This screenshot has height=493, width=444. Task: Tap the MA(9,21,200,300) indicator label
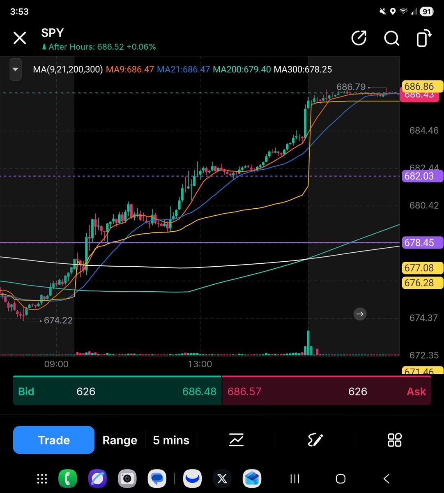click(x=68, y=69)
